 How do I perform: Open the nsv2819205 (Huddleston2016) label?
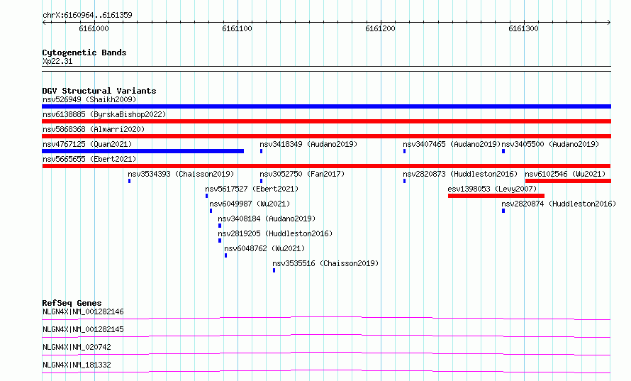(x=275, y=233)
